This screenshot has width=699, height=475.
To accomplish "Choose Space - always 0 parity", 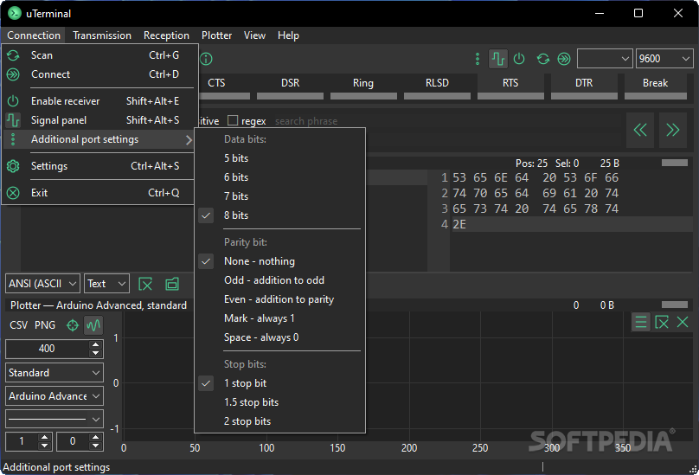I will [x=280, y=337].
